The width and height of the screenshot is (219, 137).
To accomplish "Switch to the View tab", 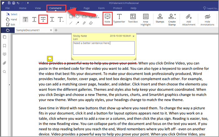I will (38, 8).
